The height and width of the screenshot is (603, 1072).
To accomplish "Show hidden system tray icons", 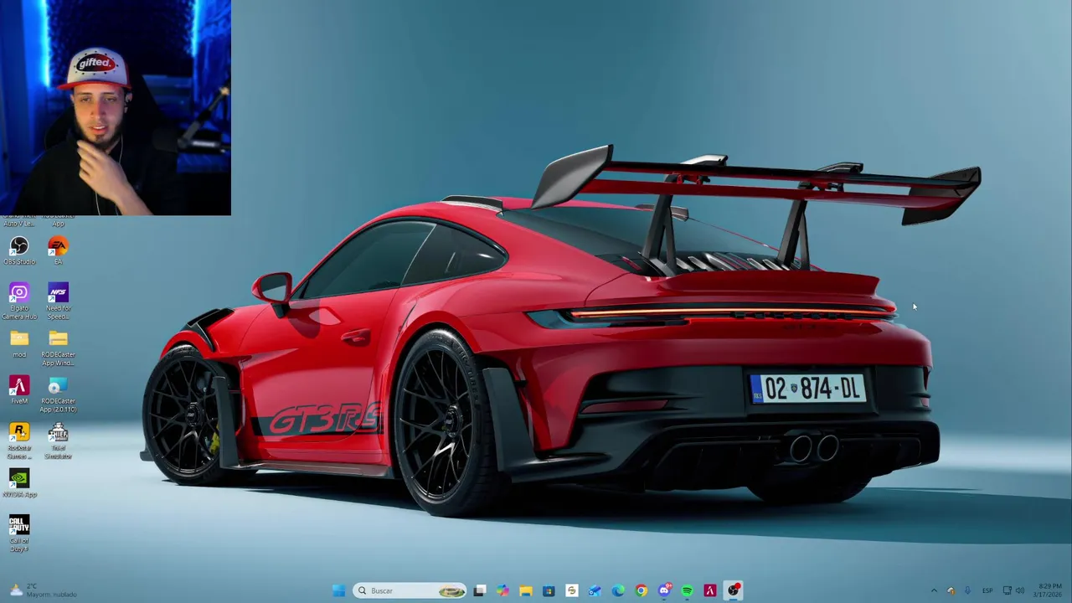I will (934, 590).
